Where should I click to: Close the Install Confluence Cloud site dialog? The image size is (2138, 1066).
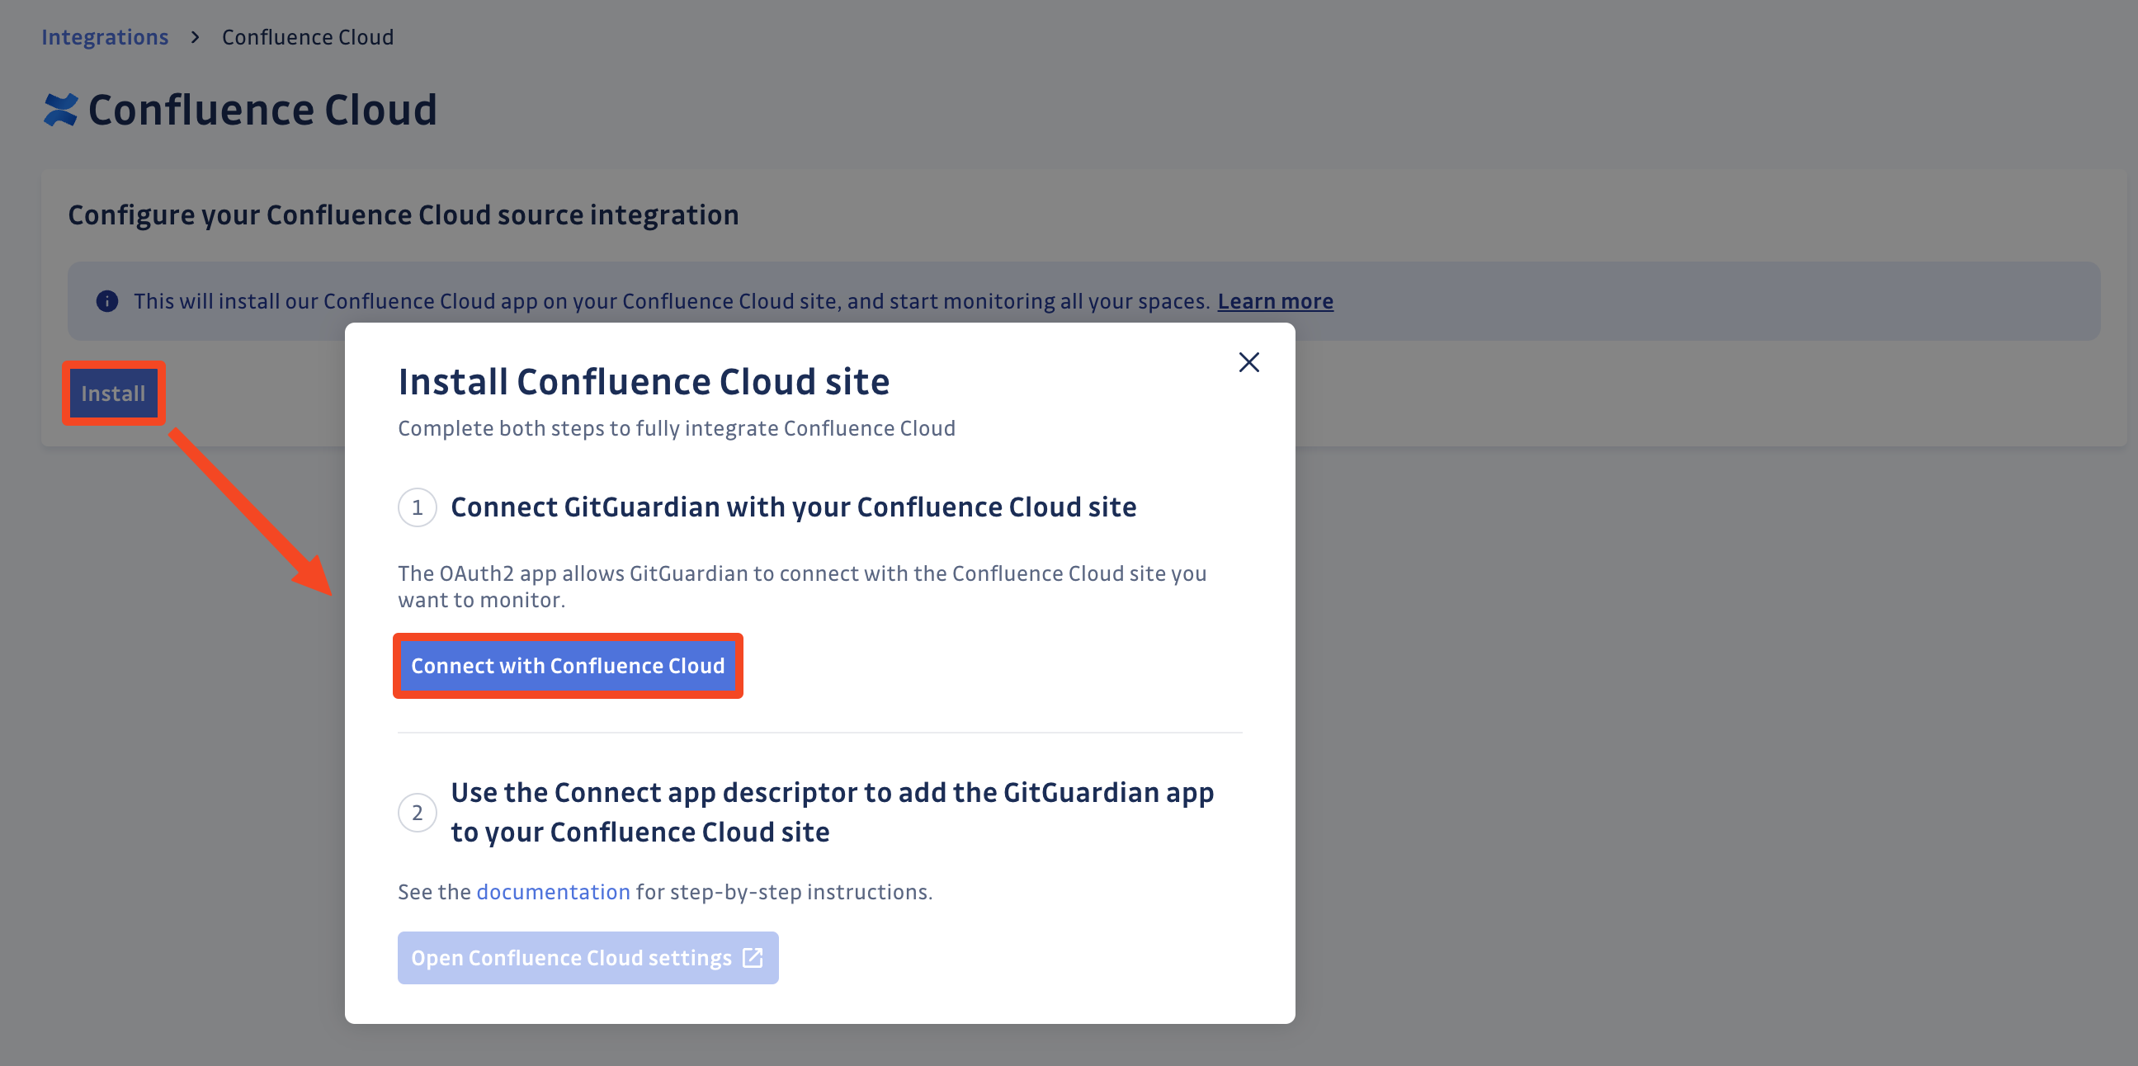[x=1248, y=362]
